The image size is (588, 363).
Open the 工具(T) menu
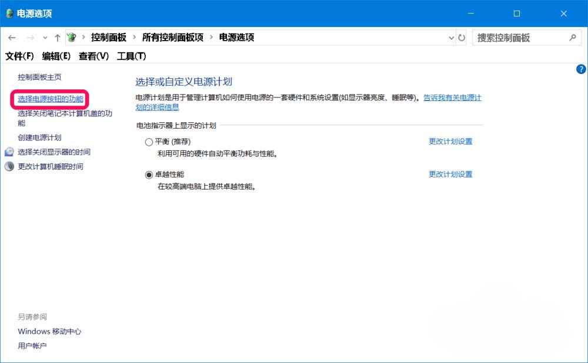(131, 56)
